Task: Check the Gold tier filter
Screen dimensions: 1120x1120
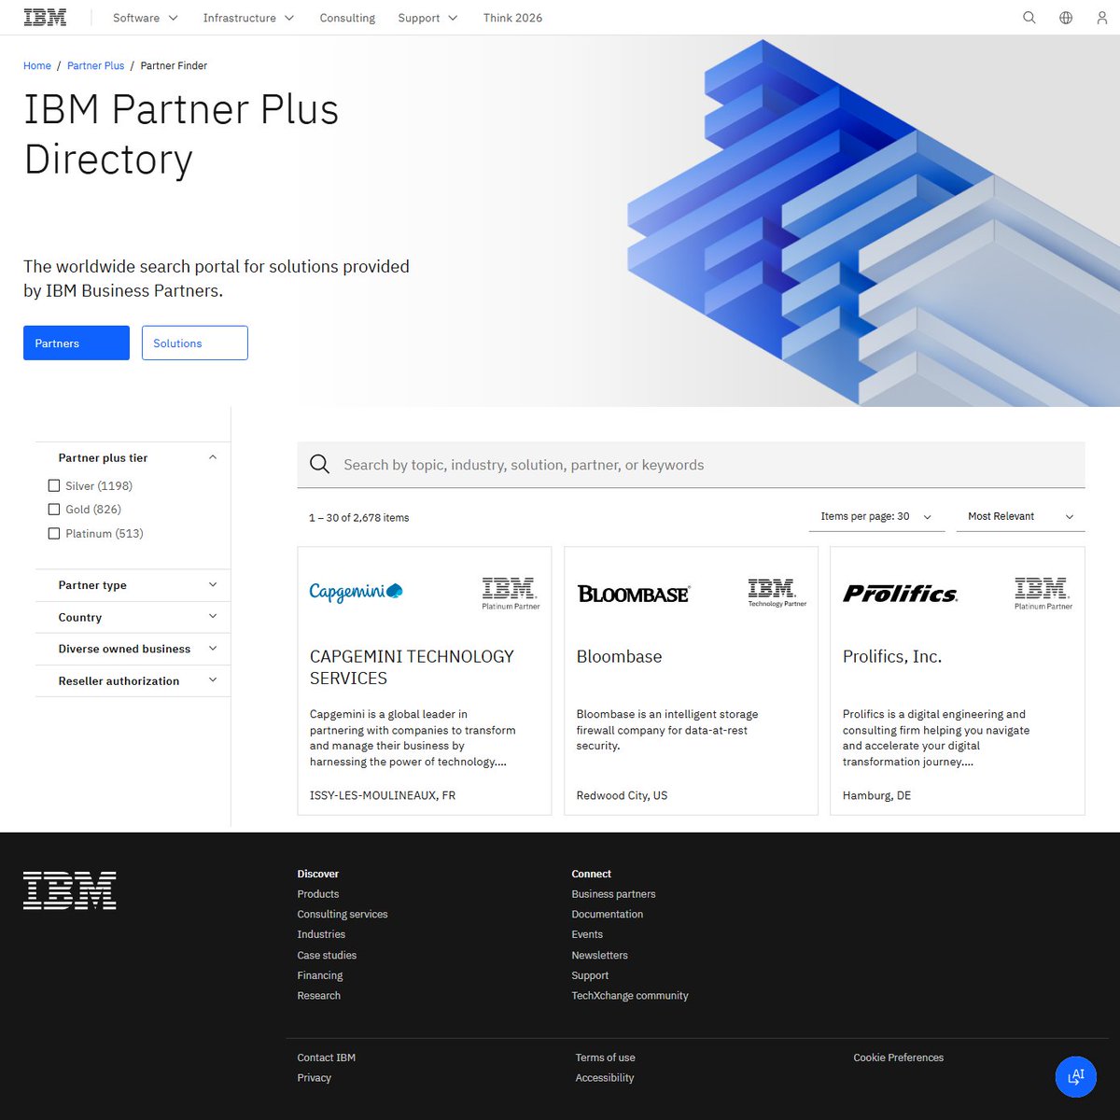Action: 54,510
